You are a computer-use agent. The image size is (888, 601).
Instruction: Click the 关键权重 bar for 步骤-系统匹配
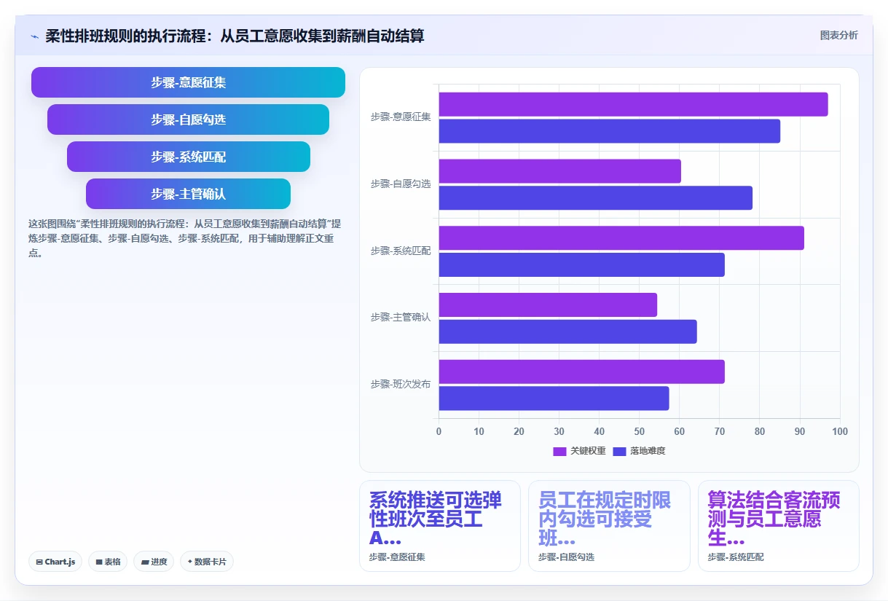point(621,238)
